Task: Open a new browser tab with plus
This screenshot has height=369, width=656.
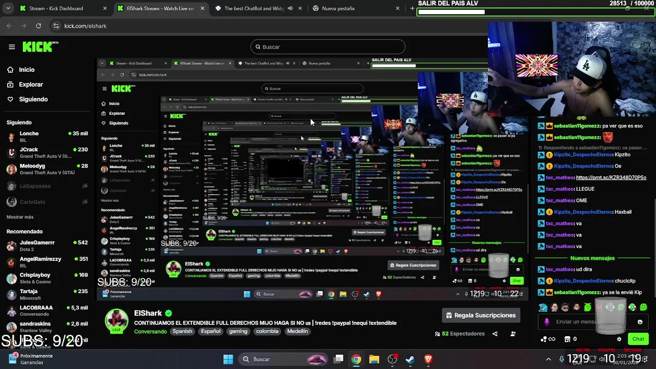Action: click(x=412, y=8)
